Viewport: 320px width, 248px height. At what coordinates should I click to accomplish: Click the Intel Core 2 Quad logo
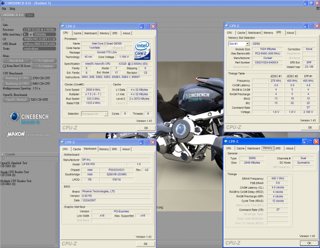tap(142, 50)
